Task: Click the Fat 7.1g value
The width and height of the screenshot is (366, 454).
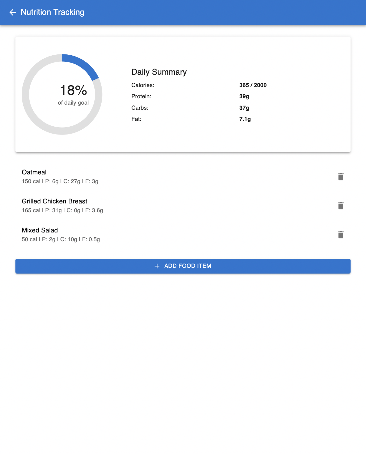Action: [245, 119]
